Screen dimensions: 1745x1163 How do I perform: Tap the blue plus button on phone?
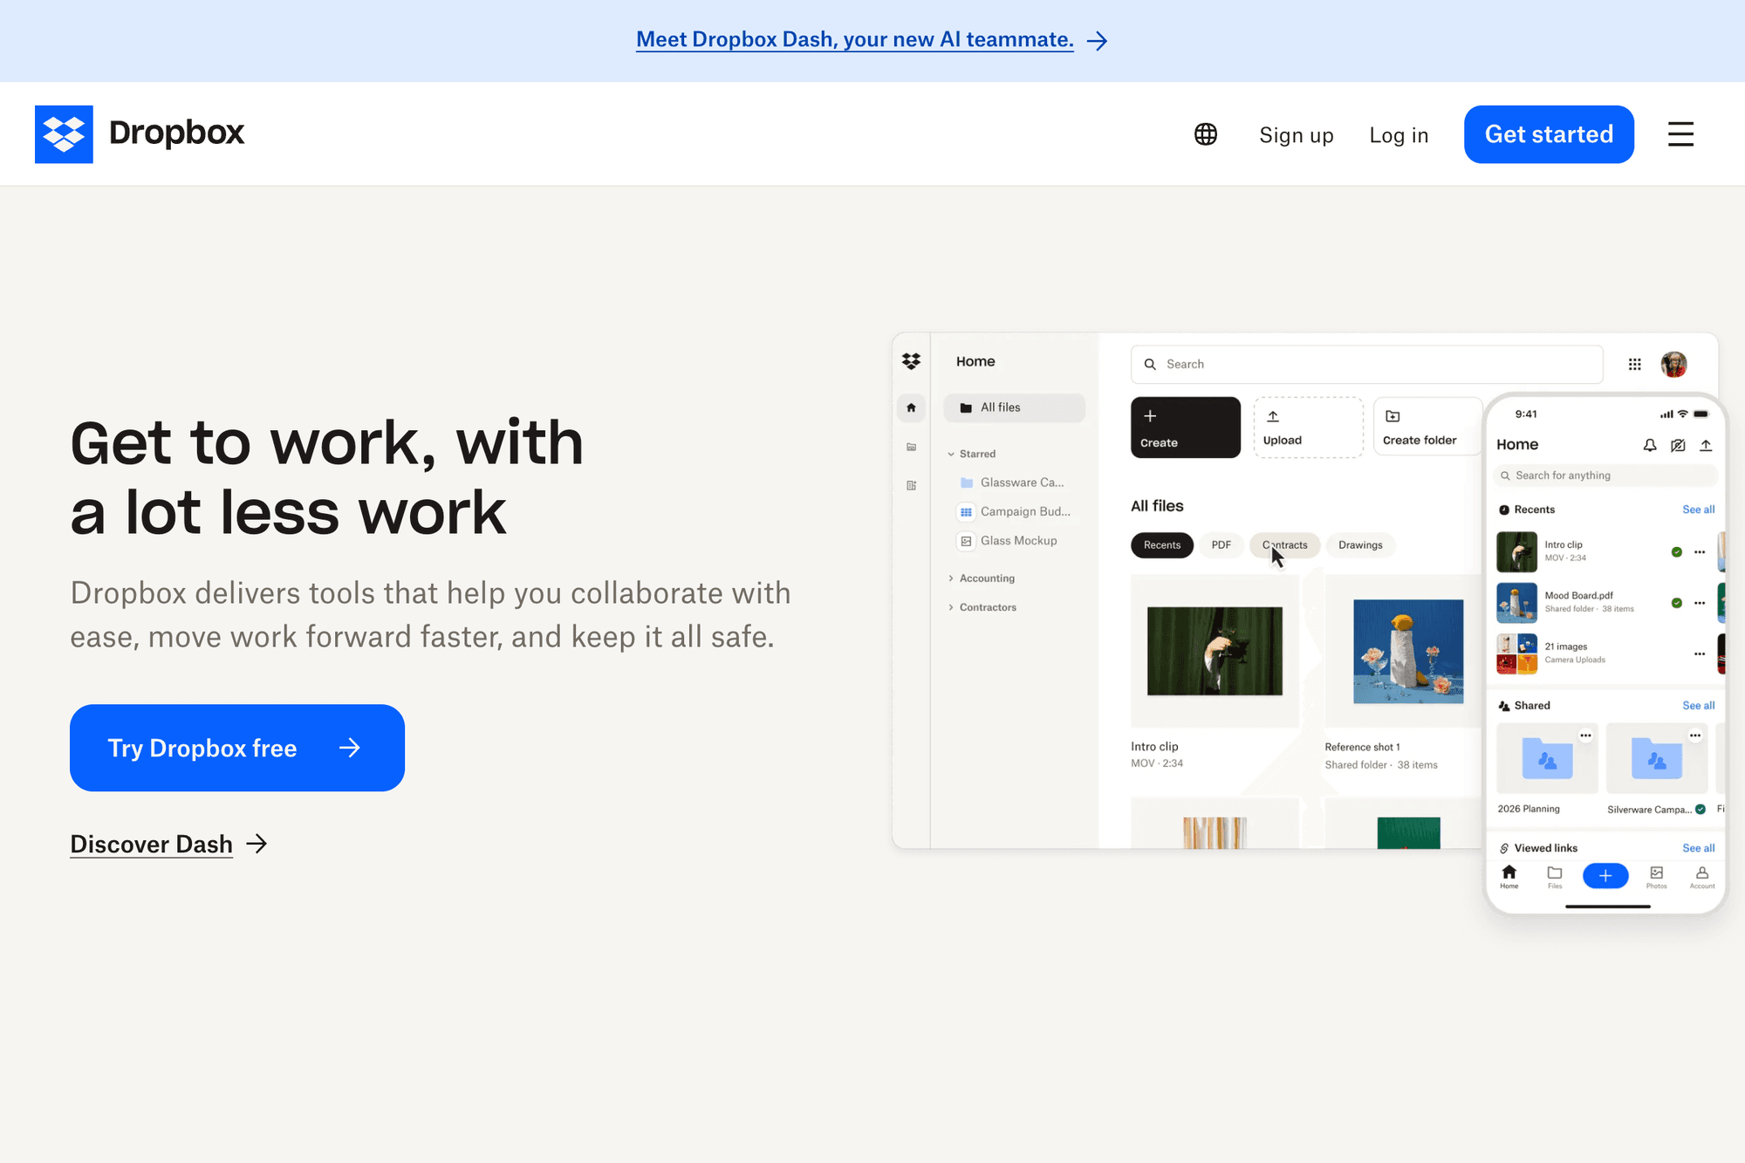(1605, 875)
